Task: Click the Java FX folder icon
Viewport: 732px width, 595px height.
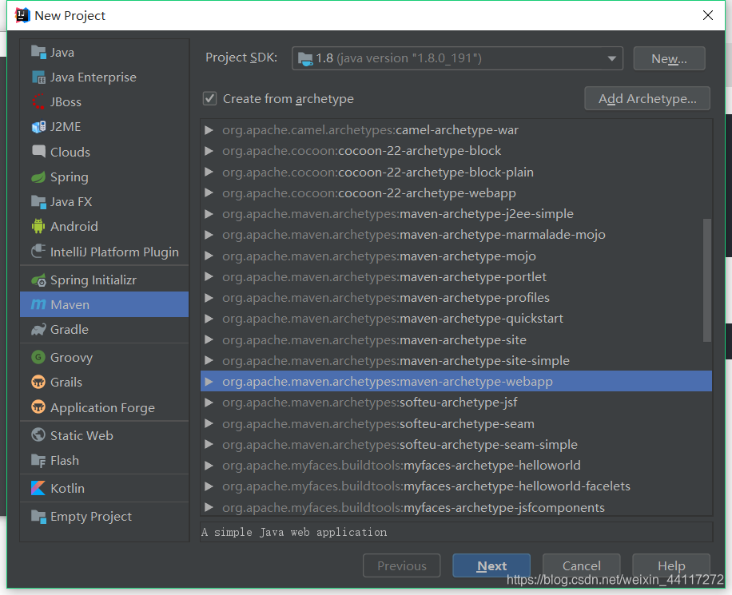Action: point(38,201)
